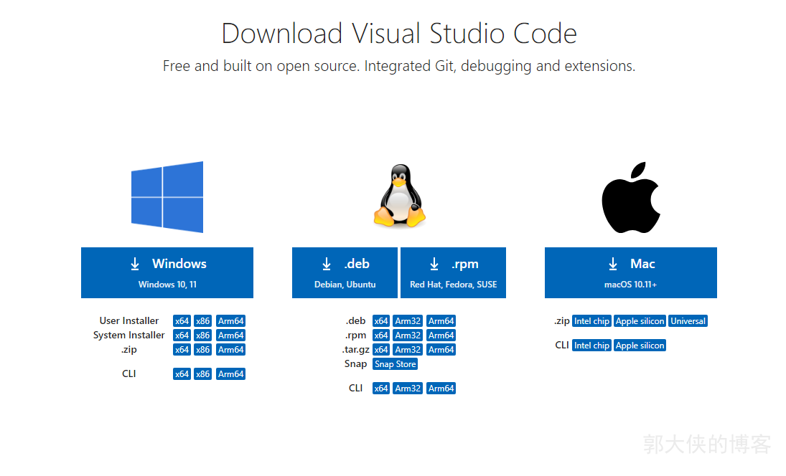Screen dimensions: 786x476
Task: Download the .deb package for Debian, Ubuntu
Action: pos(345,273)
